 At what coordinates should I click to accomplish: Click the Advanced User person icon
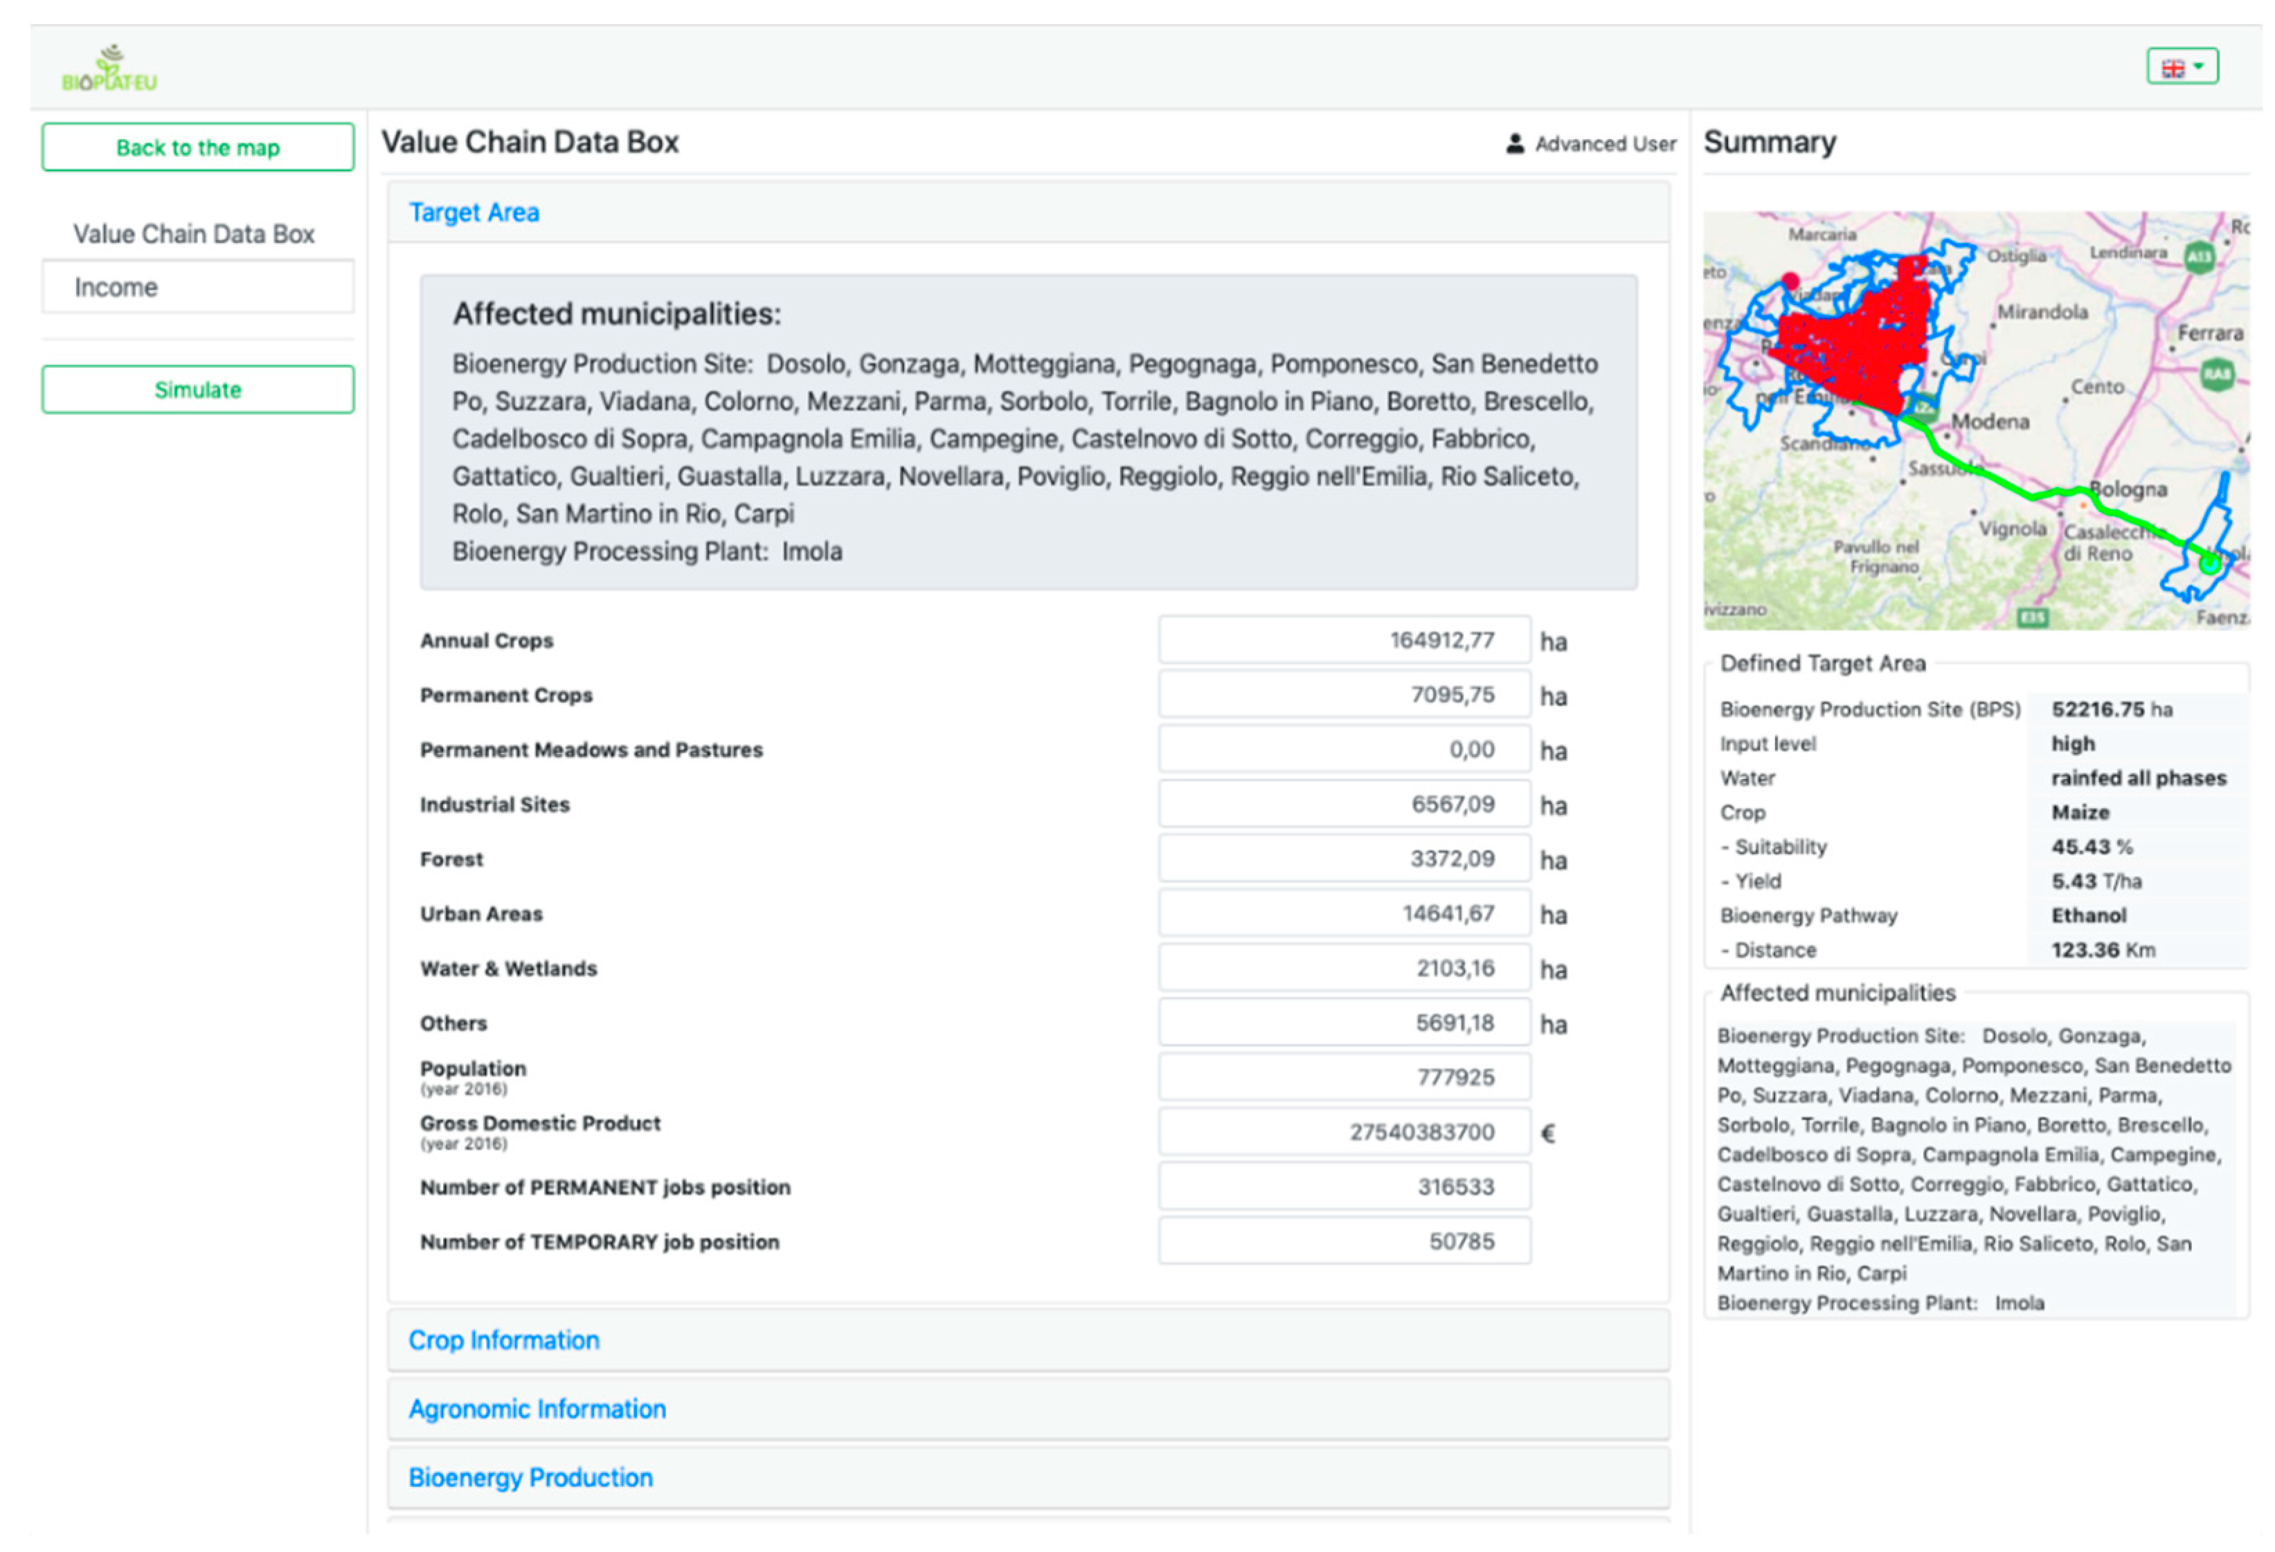pyautogui.click(x=1514, y=144)
